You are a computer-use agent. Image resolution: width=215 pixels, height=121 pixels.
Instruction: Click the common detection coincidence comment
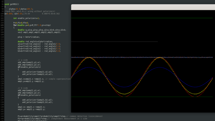(x=84, y=116)
